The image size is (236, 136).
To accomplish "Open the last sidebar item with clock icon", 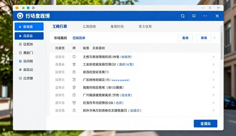I will point(26,78).
